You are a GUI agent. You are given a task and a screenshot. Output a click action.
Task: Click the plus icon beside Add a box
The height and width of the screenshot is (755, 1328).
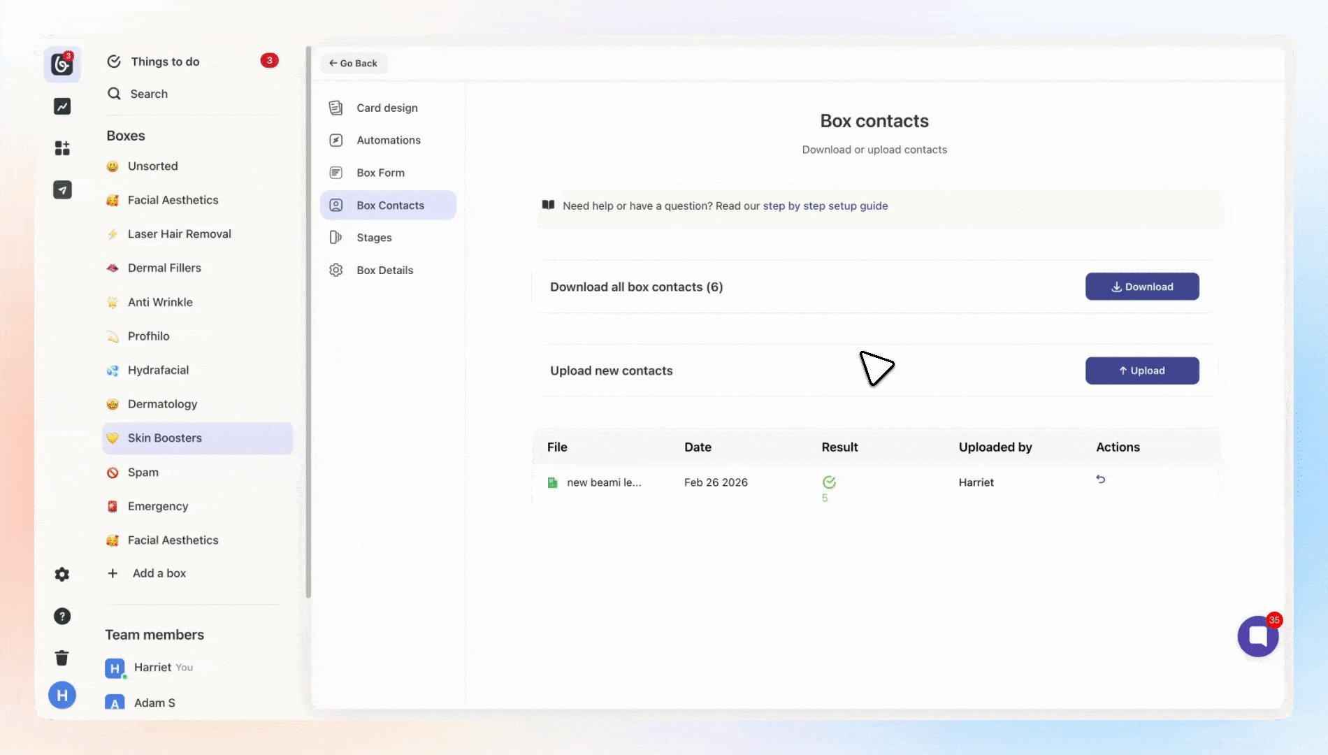click(x=113, y=573)
